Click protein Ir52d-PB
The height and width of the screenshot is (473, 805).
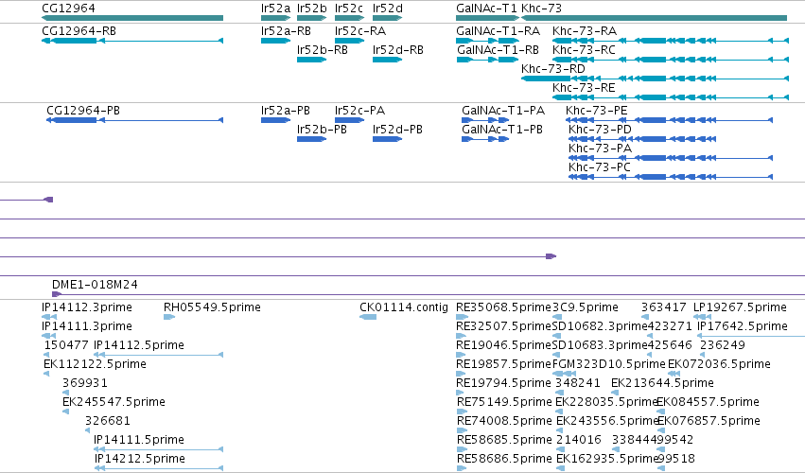pyautogui.click(x=397, y=130)
